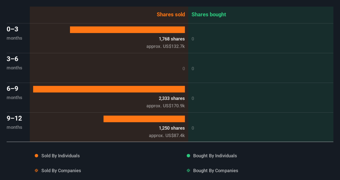340x180 pixels.
Task: Click the approx. US$132.7k amount
Action: point(165,46)
